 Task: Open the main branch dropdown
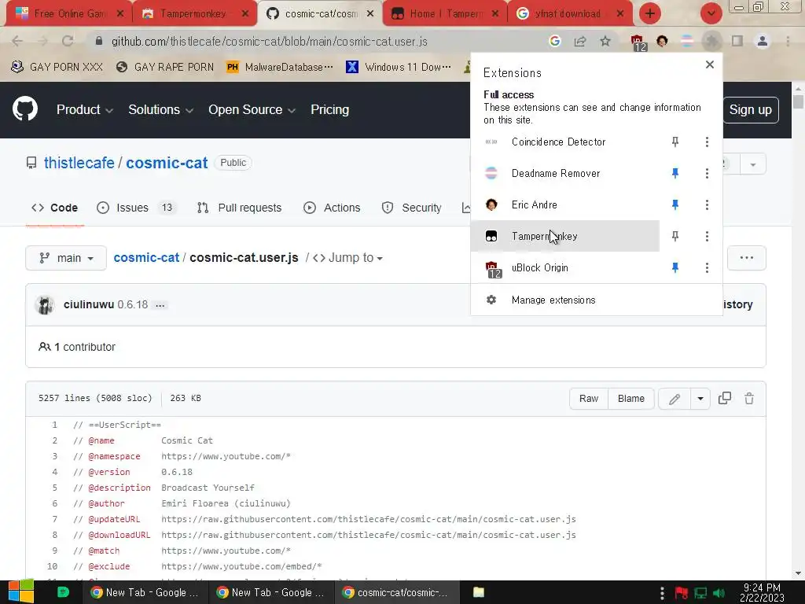(66, 258)
